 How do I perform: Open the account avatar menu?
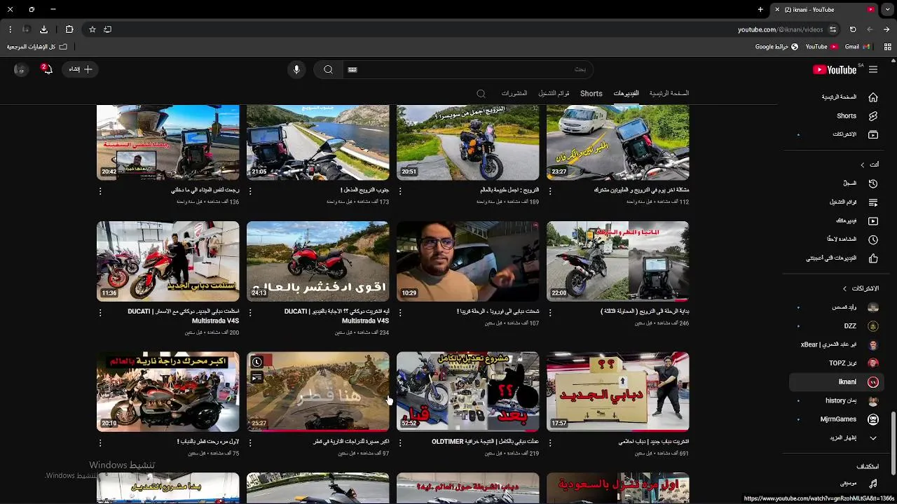pos(20,69)
